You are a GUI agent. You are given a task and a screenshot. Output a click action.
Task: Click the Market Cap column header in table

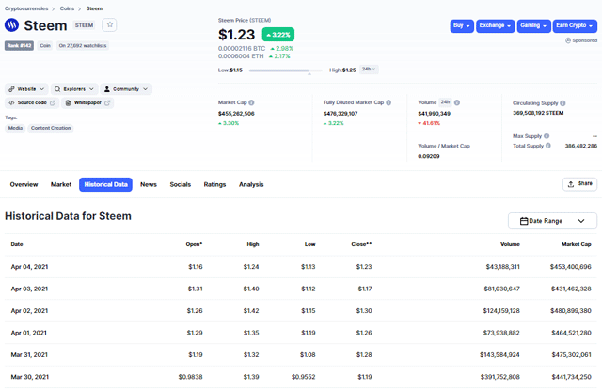point(577,244)
